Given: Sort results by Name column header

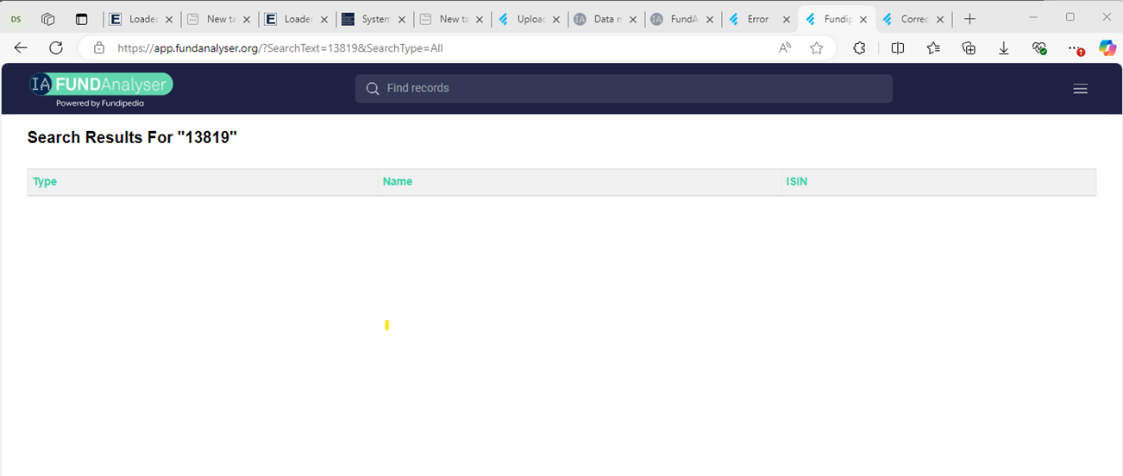Looking at the screenshot, I should pos(398,182).
